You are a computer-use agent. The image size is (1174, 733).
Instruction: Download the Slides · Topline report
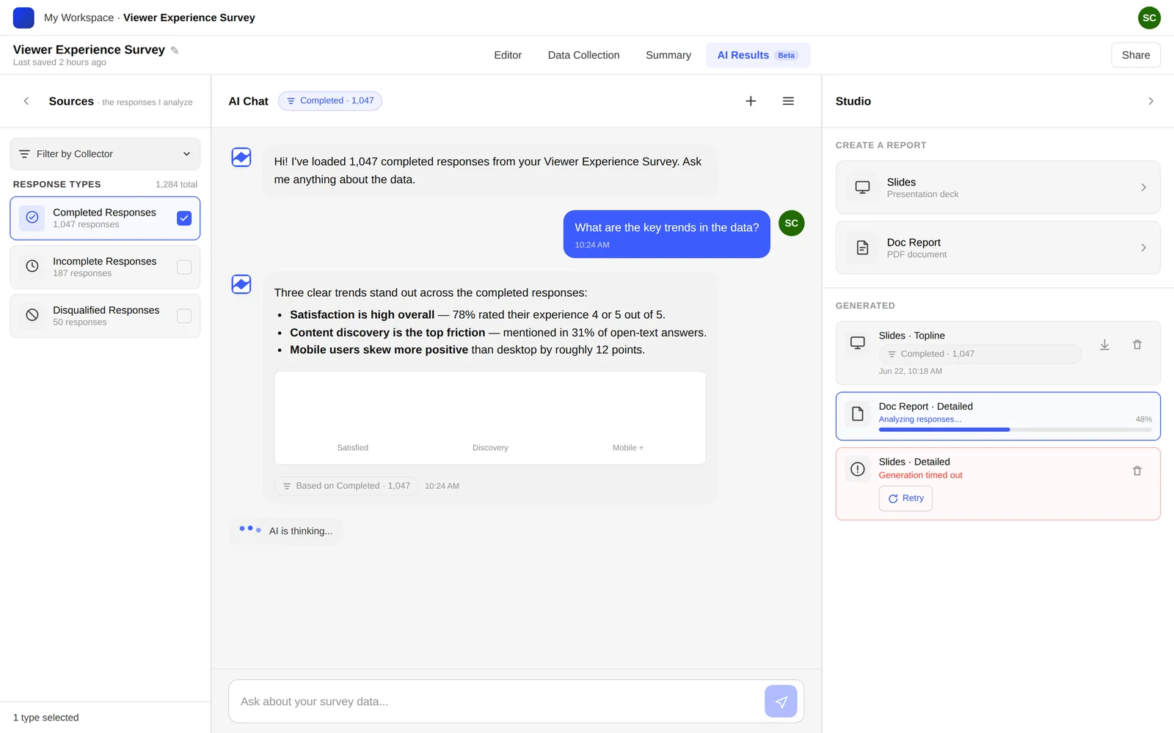pos(1104,345)
